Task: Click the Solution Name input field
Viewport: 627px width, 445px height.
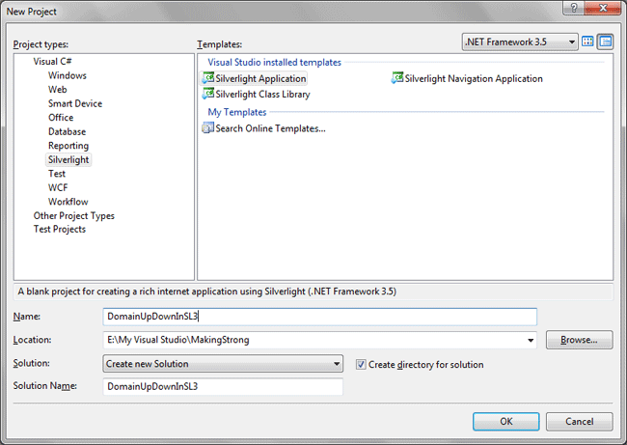Action: [223, 387]
